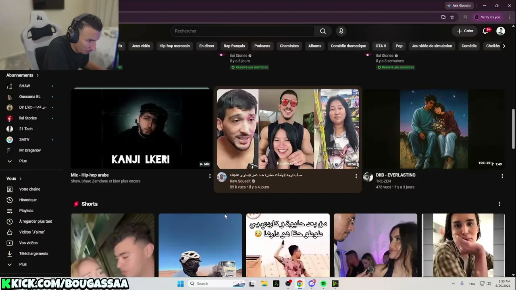
Task: Click the Verify it's you button
Action: point(487,17)
